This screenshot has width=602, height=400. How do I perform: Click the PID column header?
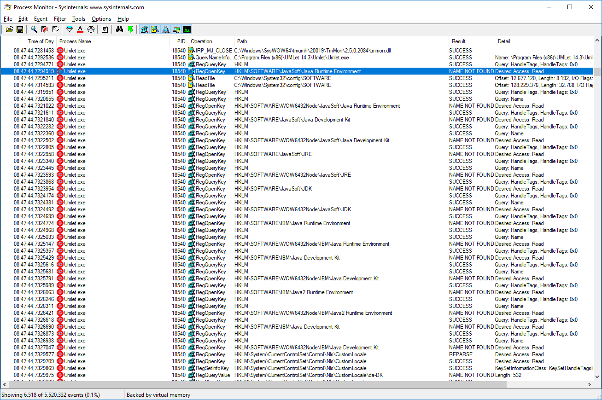coord(179,41)
